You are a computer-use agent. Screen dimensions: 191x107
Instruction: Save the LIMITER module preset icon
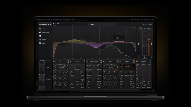tap(151, 62)
